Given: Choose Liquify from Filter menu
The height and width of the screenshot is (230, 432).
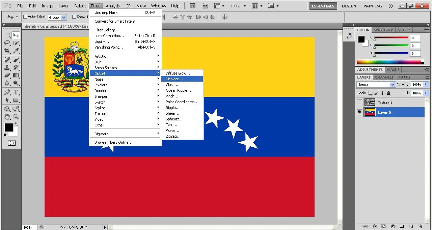Looking at the screenshot, I should (125, 41).
